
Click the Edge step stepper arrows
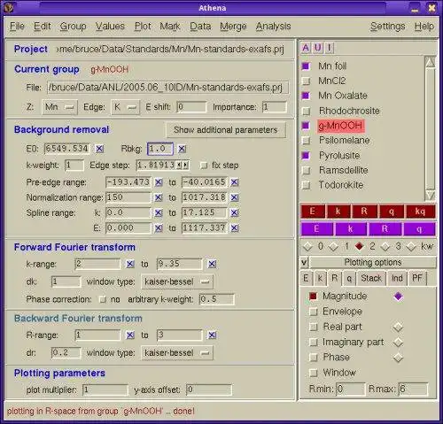point(183,166)
